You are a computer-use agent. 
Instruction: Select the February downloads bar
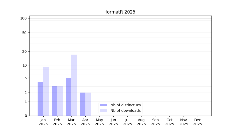click(60, 101)
